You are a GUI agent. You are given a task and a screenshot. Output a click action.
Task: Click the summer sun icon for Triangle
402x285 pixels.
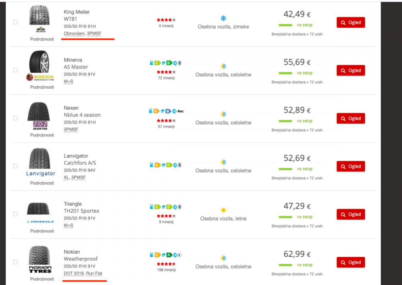[223, 210]
